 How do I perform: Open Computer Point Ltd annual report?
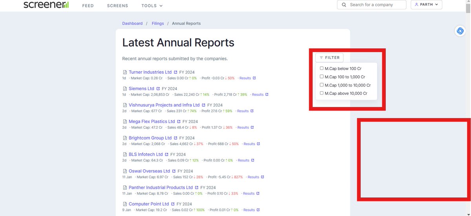tap(149, 204)
